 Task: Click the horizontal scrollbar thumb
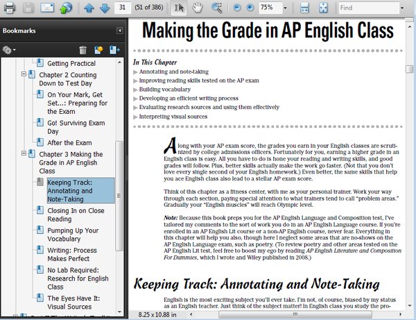pos(295,314)
